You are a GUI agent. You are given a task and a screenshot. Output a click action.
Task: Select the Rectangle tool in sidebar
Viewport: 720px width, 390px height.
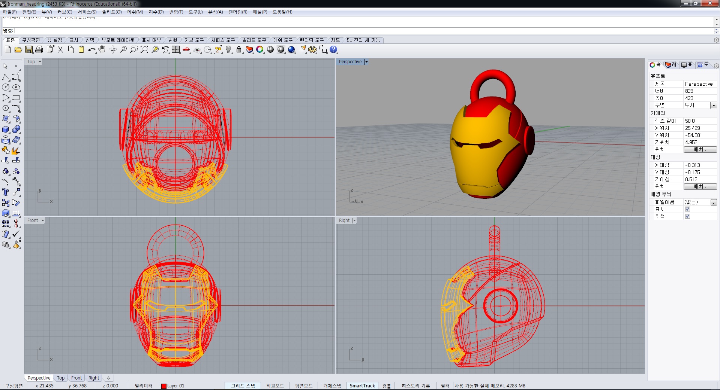tap(16, 98)
